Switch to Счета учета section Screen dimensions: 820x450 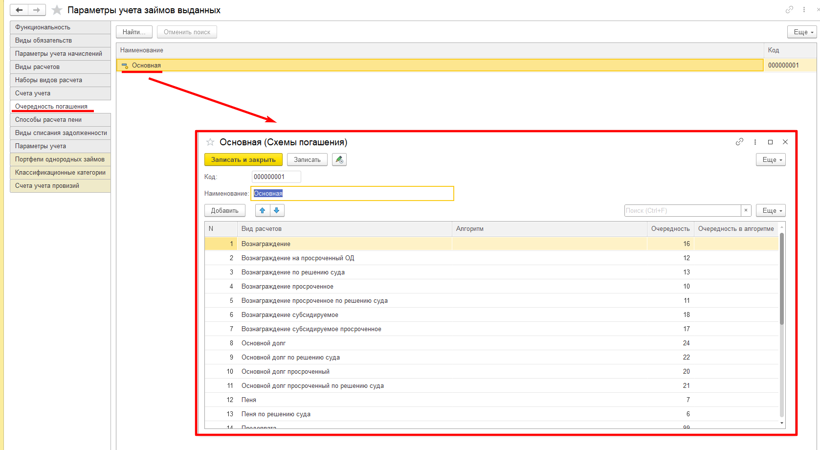click(x=60, y=93)
